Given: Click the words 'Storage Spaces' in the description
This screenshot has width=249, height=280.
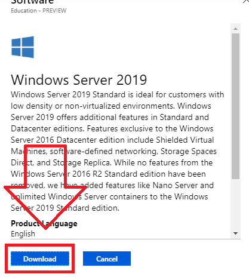Looking at the screenshot, I should 189,152.
